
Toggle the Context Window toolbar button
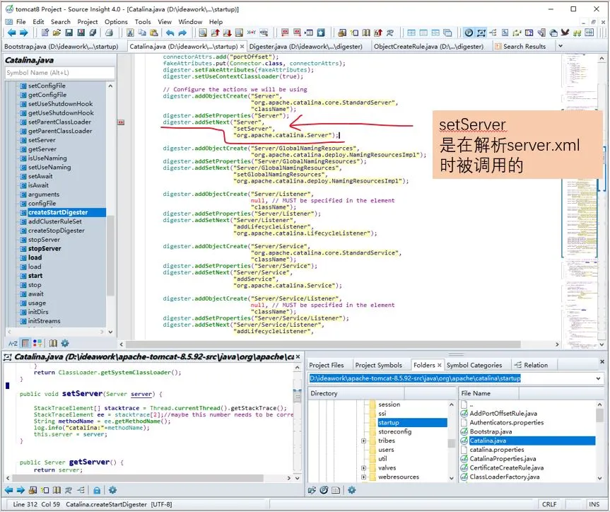tap(481, 33)
